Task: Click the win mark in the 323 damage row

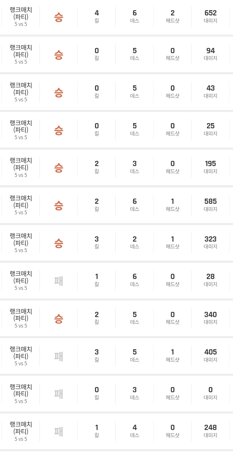Action: coord(58,243)
